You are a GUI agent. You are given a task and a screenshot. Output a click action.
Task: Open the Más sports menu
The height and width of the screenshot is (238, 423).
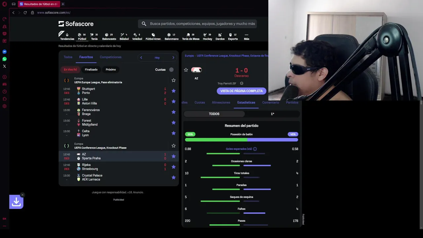coord(247,36)
